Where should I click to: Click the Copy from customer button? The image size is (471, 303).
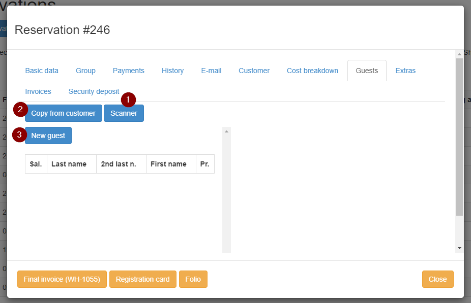[x=63, y=113]
